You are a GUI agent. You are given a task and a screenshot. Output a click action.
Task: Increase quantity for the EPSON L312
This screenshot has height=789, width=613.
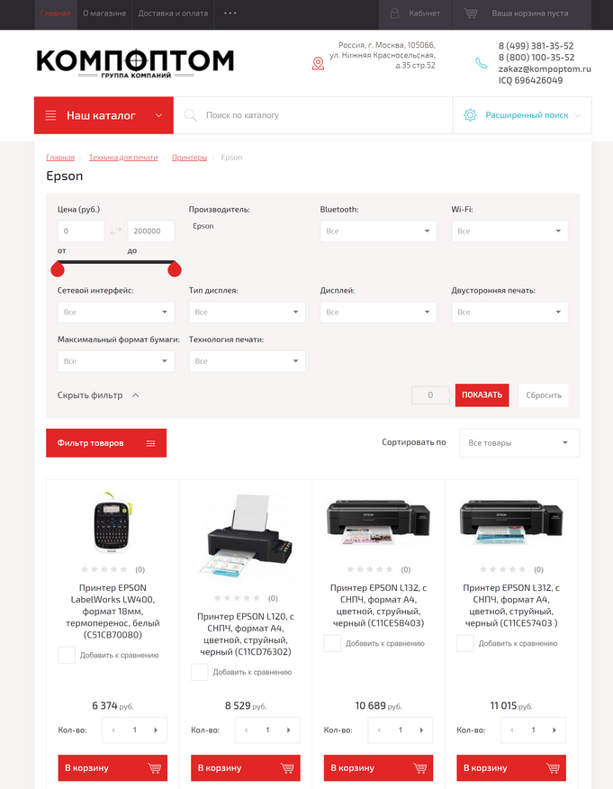[x=554, y=730]
